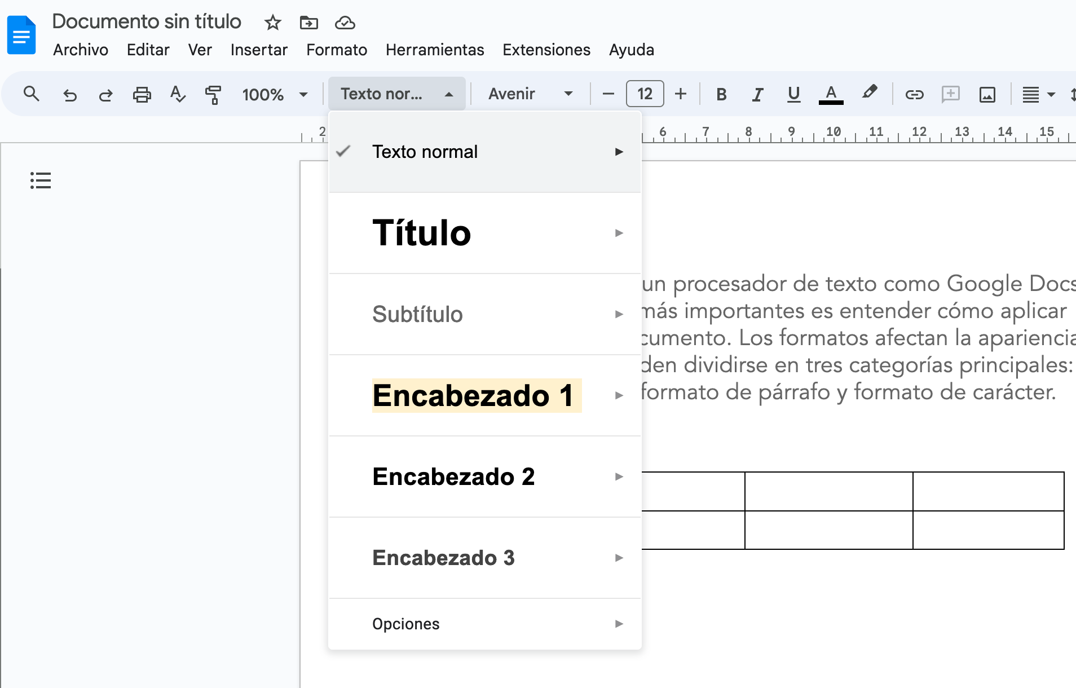
Task: Select the Encabezado 1 style
Action: 475,395
